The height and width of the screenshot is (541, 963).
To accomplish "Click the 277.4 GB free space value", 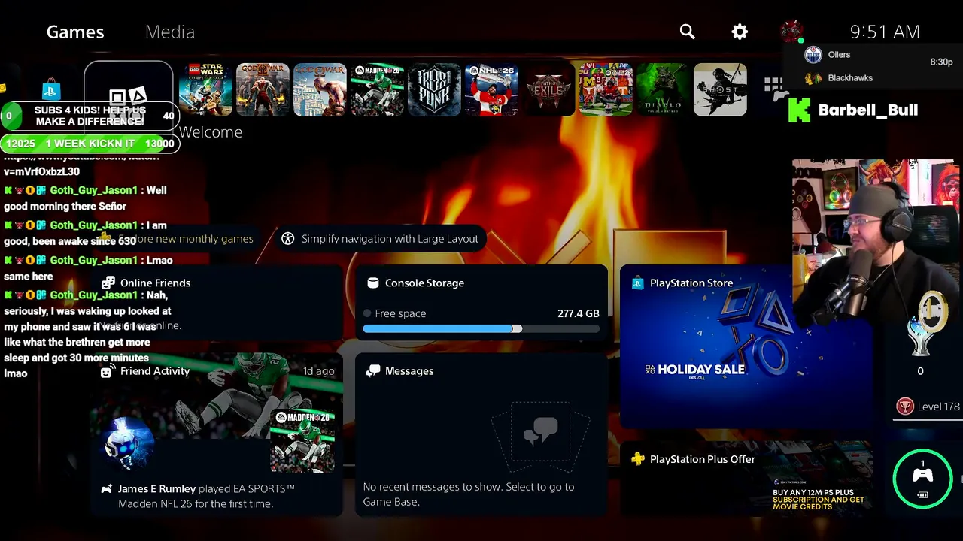I will [579, 313].
